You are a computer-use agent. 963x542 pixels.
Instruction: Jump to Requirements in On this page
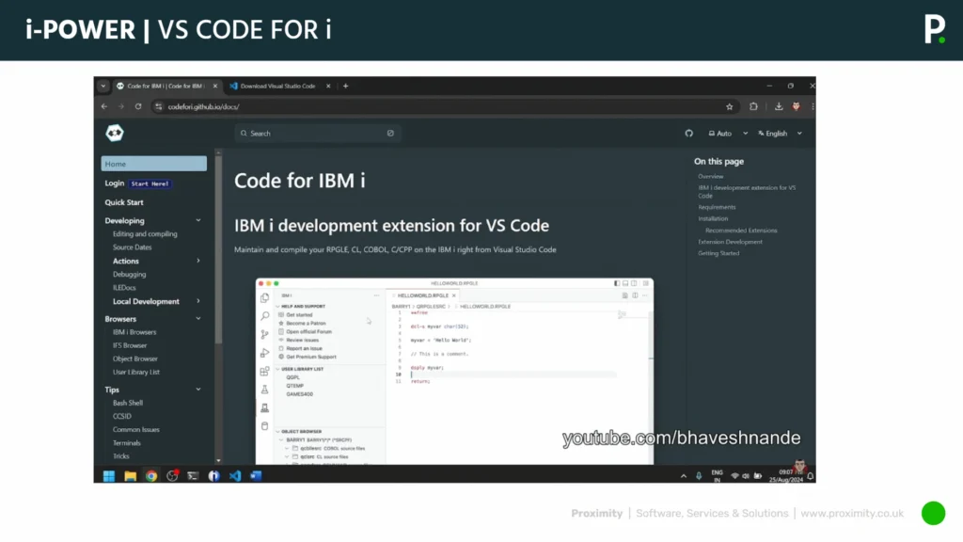point(717,207)
